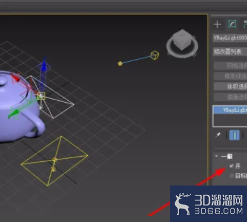Viewport: 247px width, 222px height.
Task: Select the purple teapot object
Action: point(17,109)
